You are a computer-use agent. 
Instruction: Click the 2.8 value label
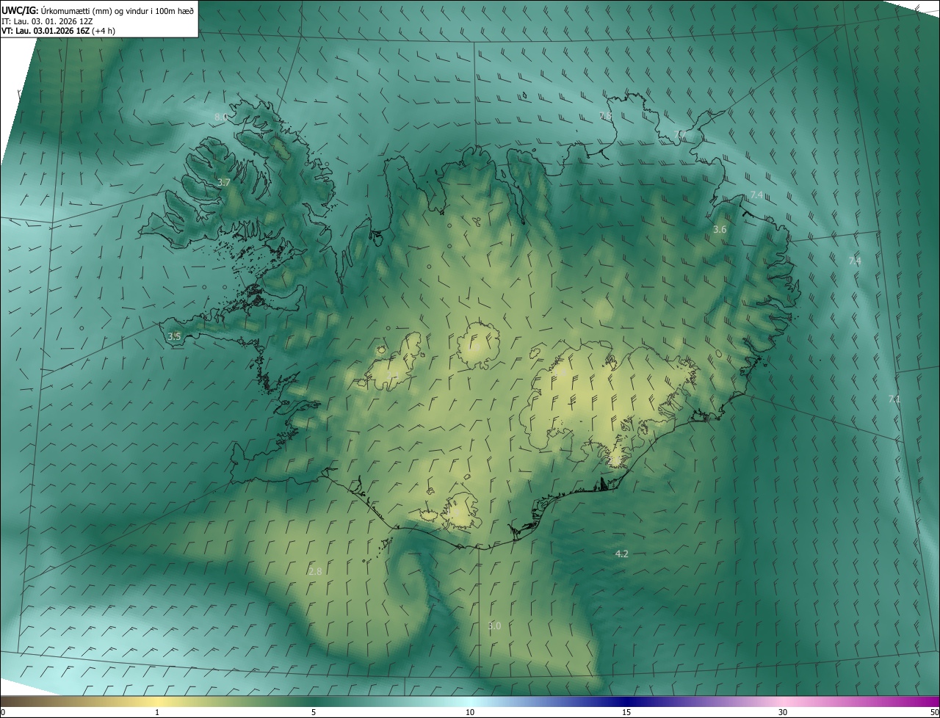315,571
